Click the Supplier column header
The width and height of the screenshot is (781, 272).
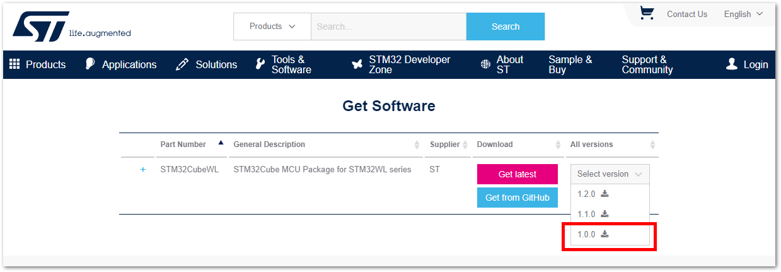coord(445,145)
